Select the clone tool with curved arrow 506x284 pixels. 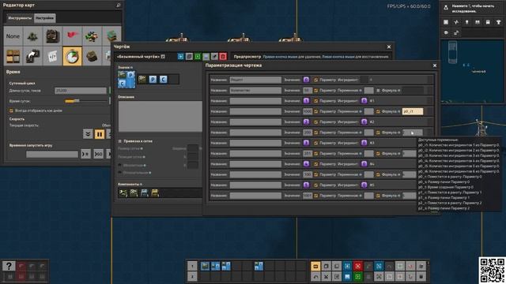click(32, 56)
